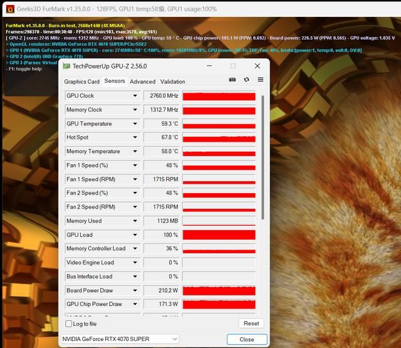This screenshot has height=348, width=401.
Task: Open the GPU-Z hamburger menu
Action: click(261, 80)
